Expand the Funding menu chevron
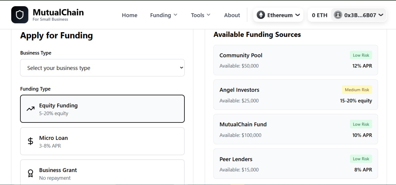The width and height of the screenshot is (396, 185). 175,15
